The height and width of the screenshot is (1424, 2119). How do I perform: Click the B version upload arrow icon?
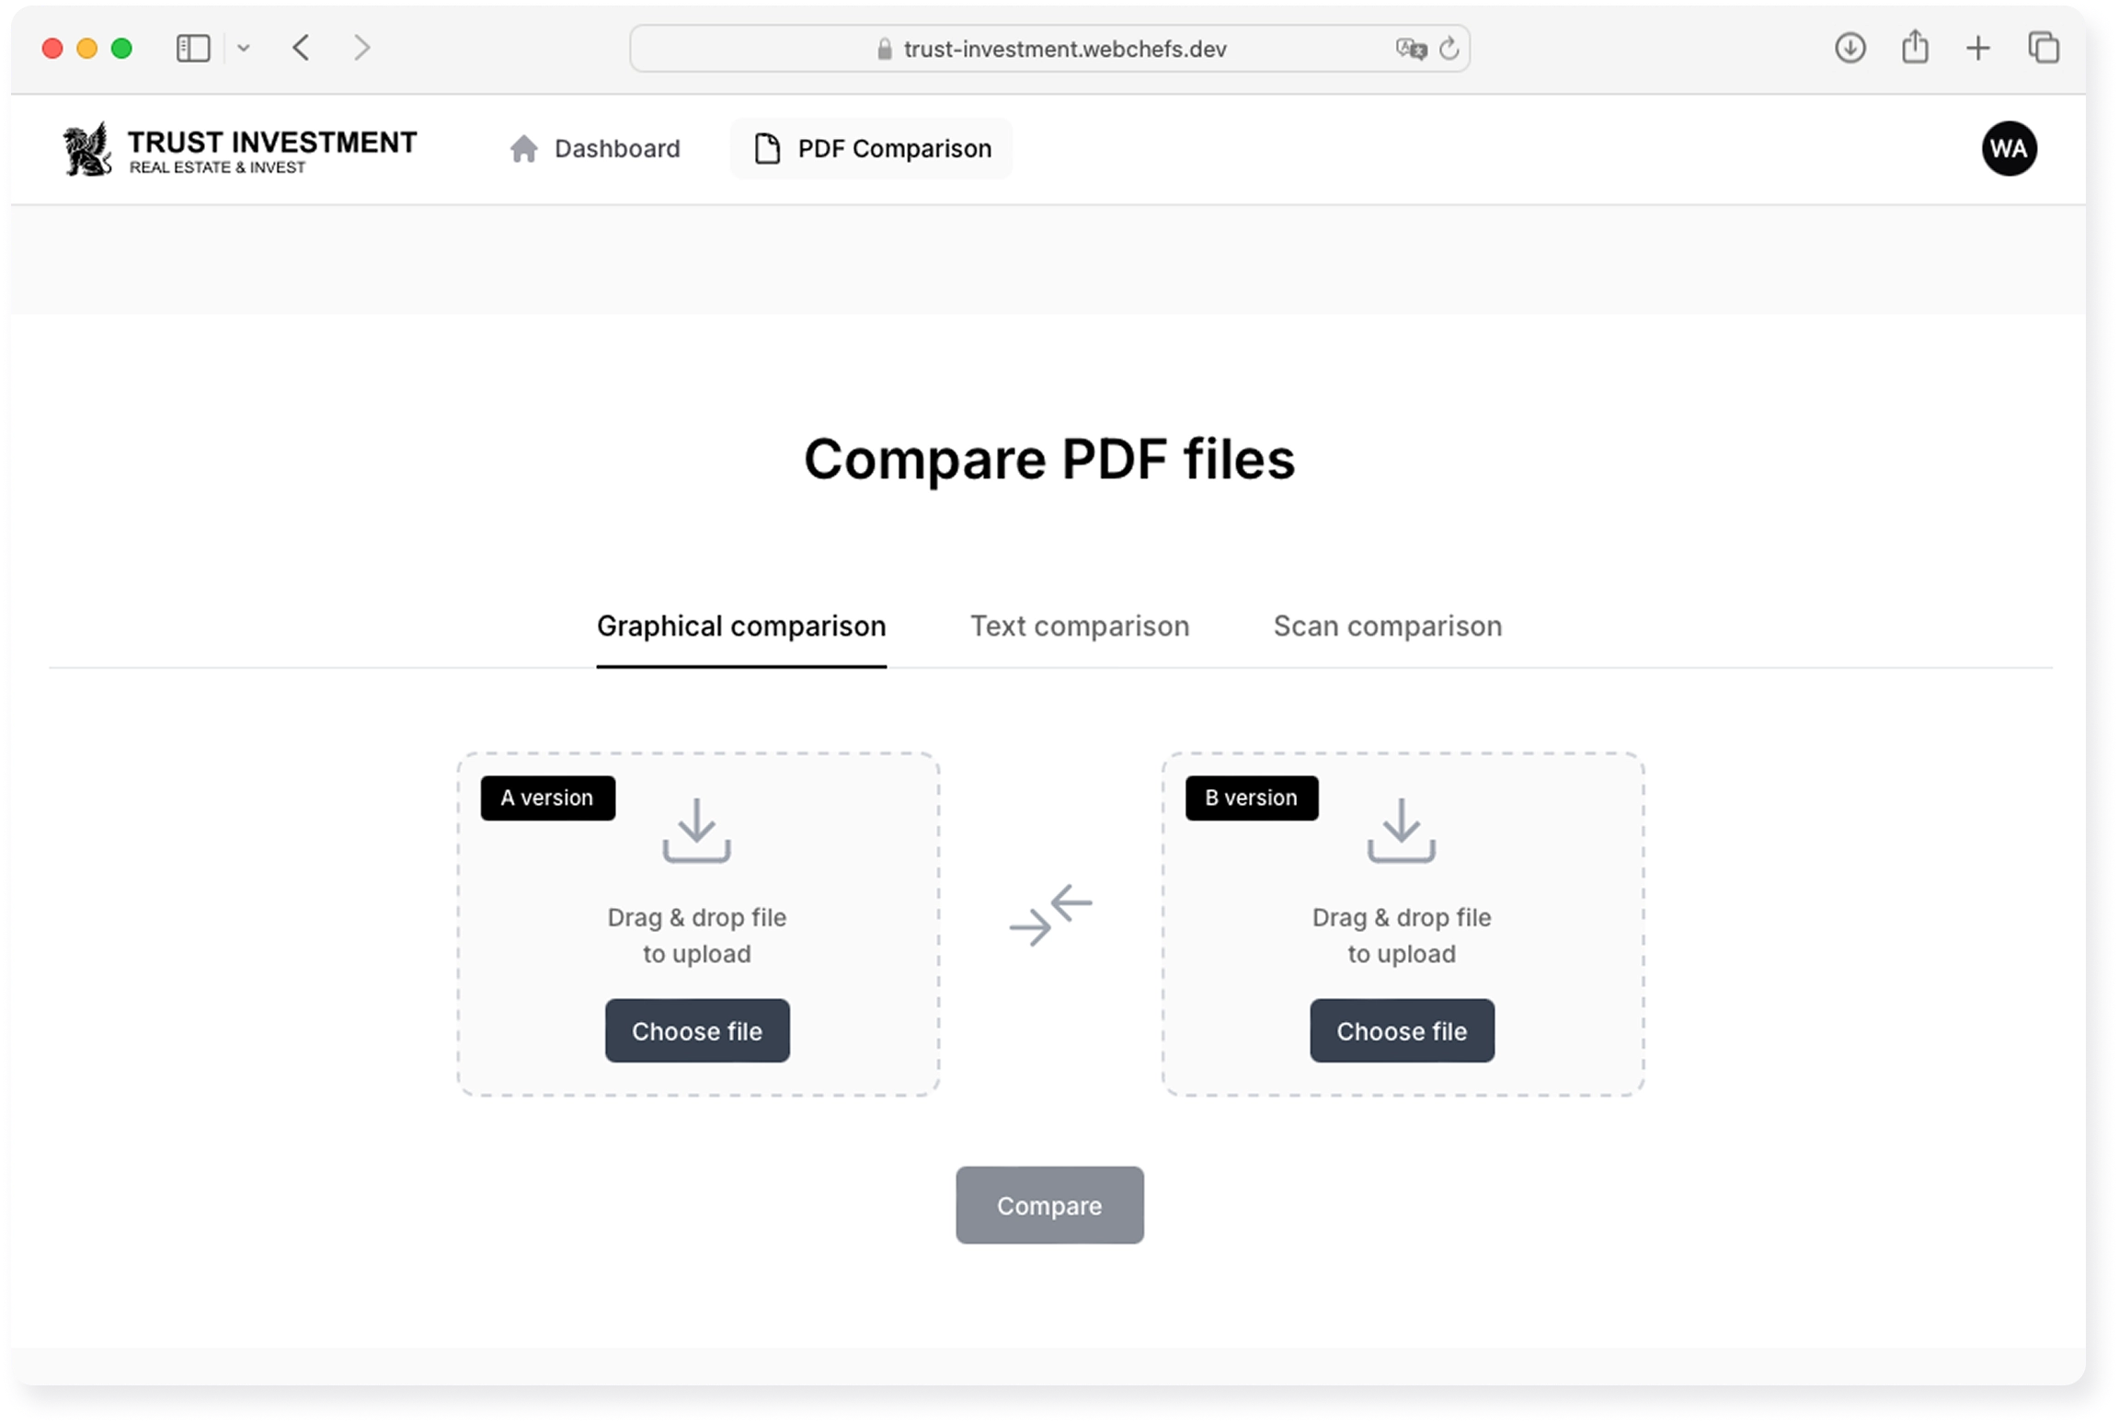pyautogui.click(x=1401, y=830)
